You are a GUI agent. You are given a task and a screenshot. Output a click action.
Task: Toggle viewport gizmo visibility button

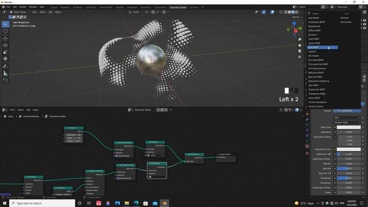click(264, 12)
